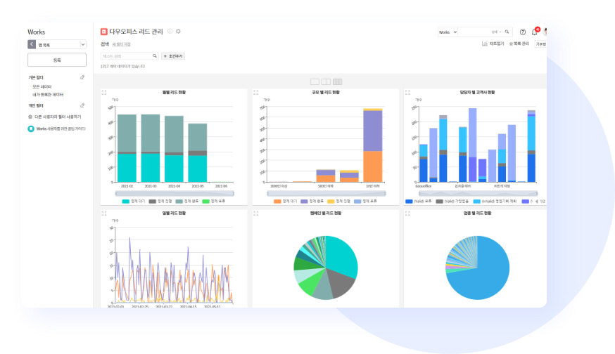Click the 담당자 별 고객사 chart zoom slider
The image size is (615, 354).
click(x=478, y=193)
